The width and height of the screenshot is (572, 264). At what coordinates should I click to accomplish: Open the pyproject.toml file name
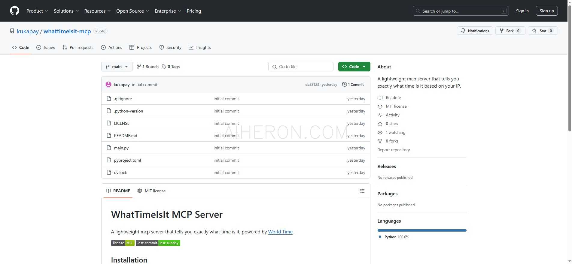(x=127, y=160)
